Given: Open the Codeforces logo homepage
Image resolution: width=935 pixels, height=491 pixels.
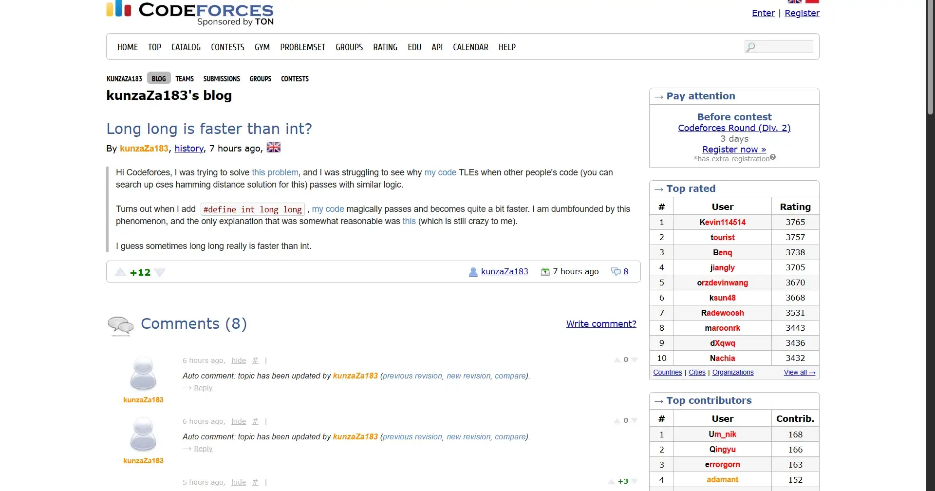Looking at the screenshot, I should [190, 12].
